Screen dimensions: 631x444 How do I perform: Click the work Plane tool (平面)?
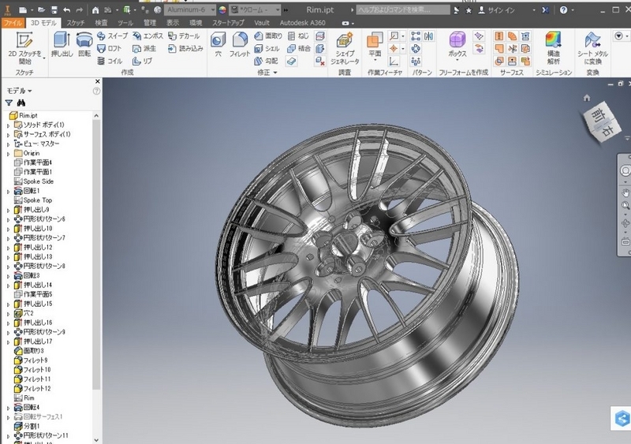coord(375,47)
